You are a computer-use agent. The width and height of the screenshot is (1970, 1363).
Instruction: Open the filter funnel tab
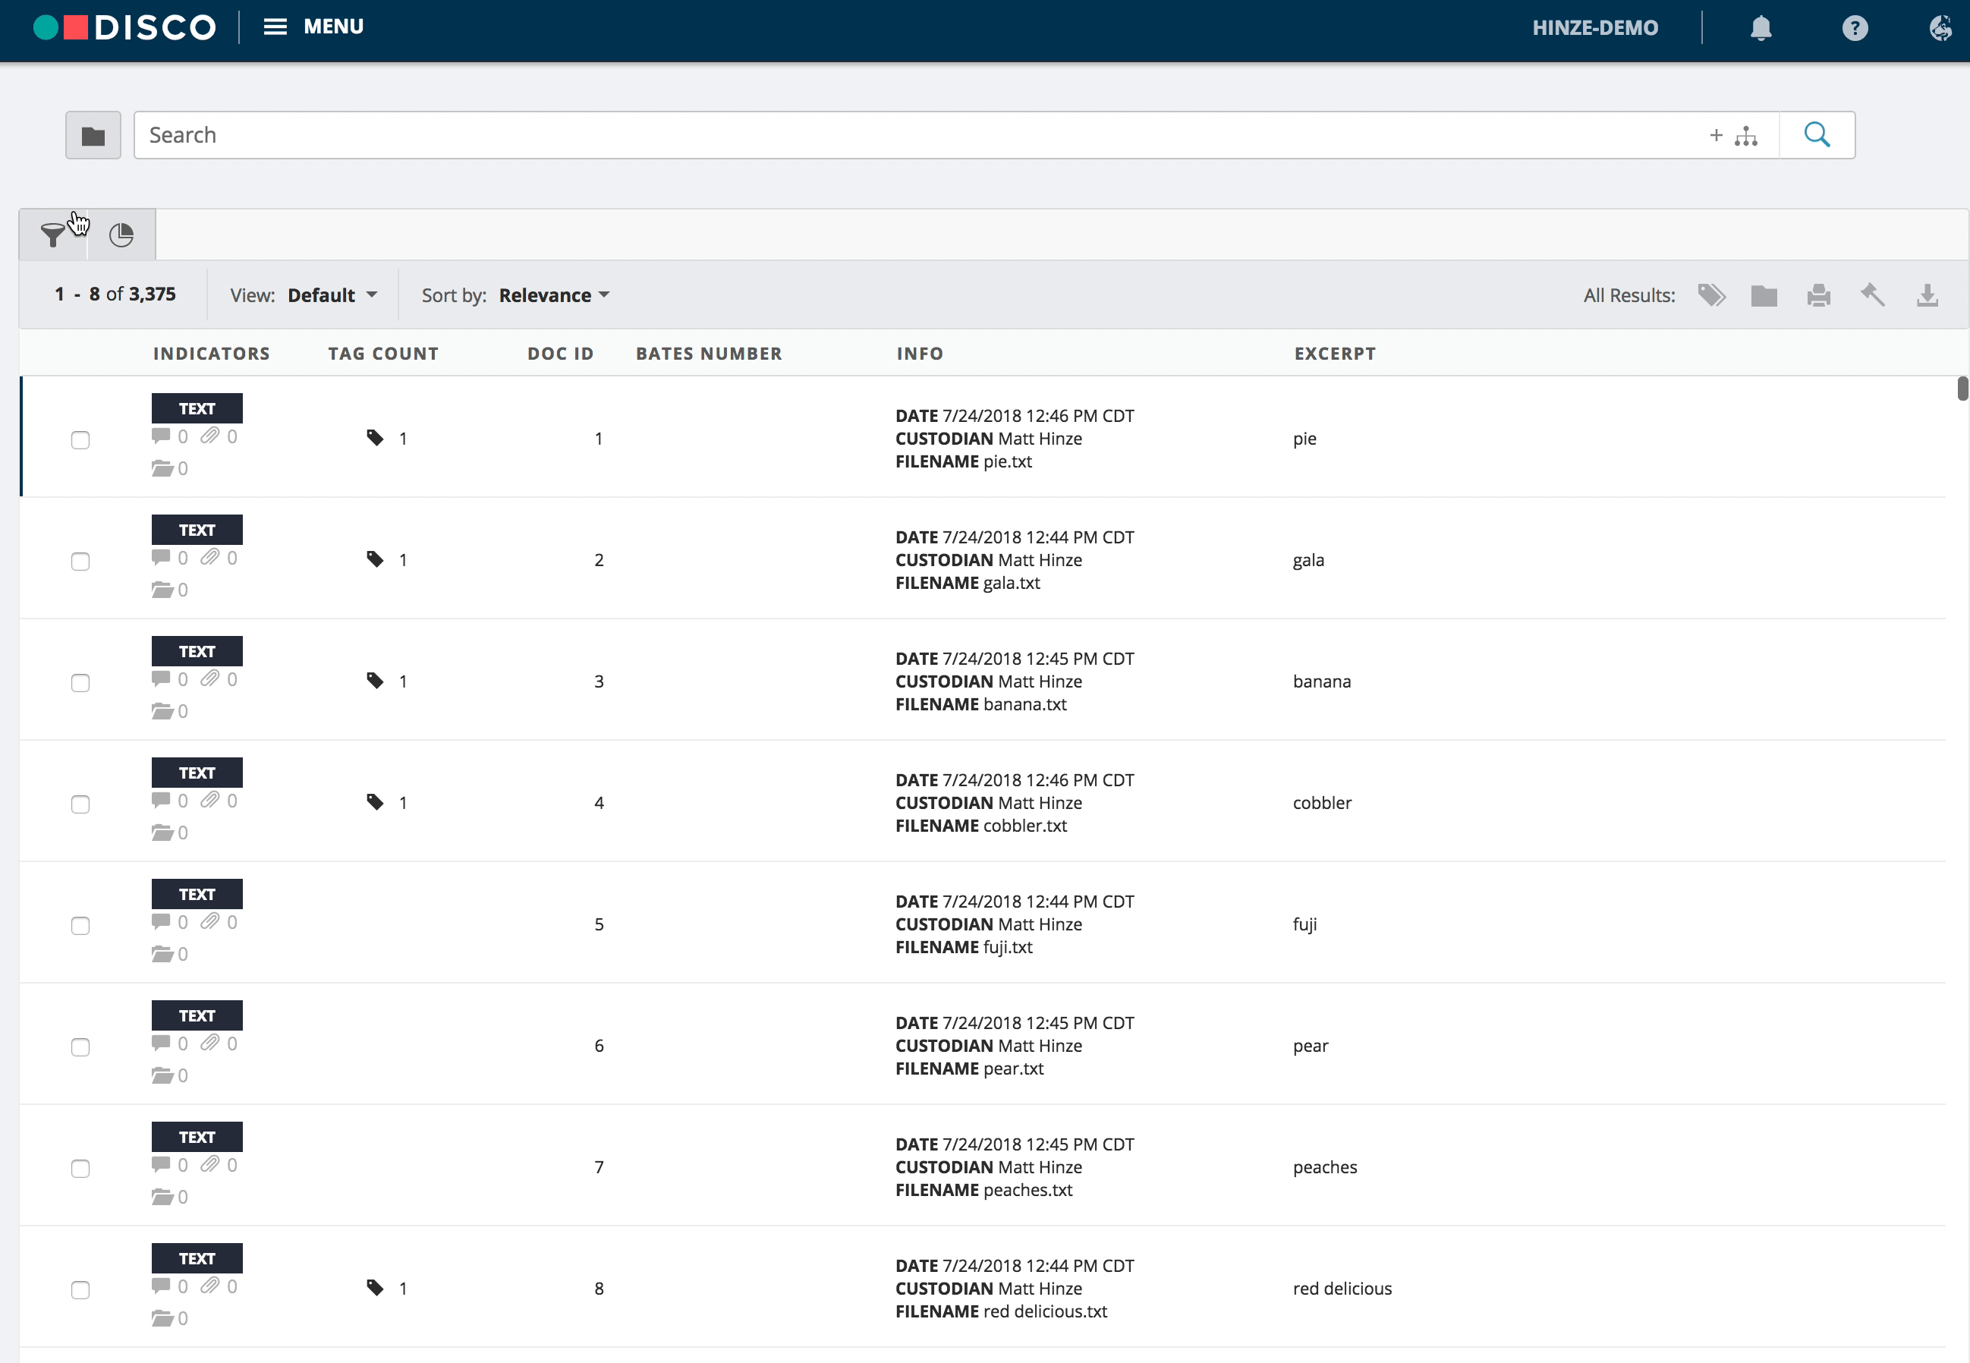tap(53, 235)
